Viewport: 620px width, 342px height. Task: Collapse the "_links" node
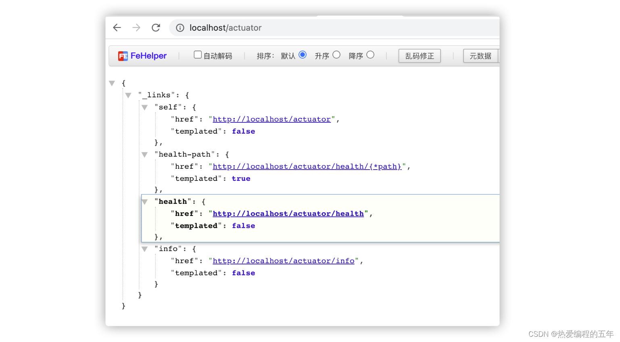(128, 95)
